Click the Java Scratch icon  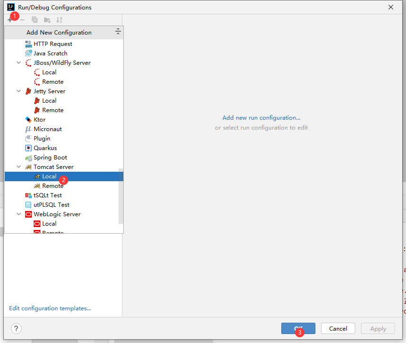point(28,53)
